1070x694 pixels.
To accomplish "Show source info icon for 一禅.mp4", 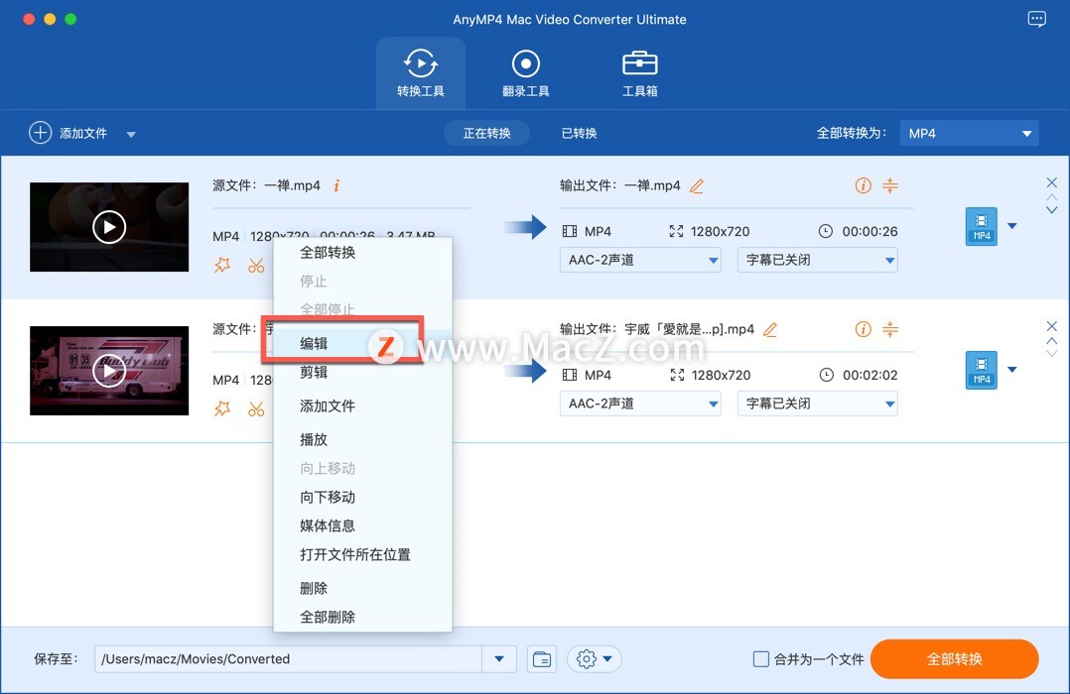I will click(x=336, y=185).
